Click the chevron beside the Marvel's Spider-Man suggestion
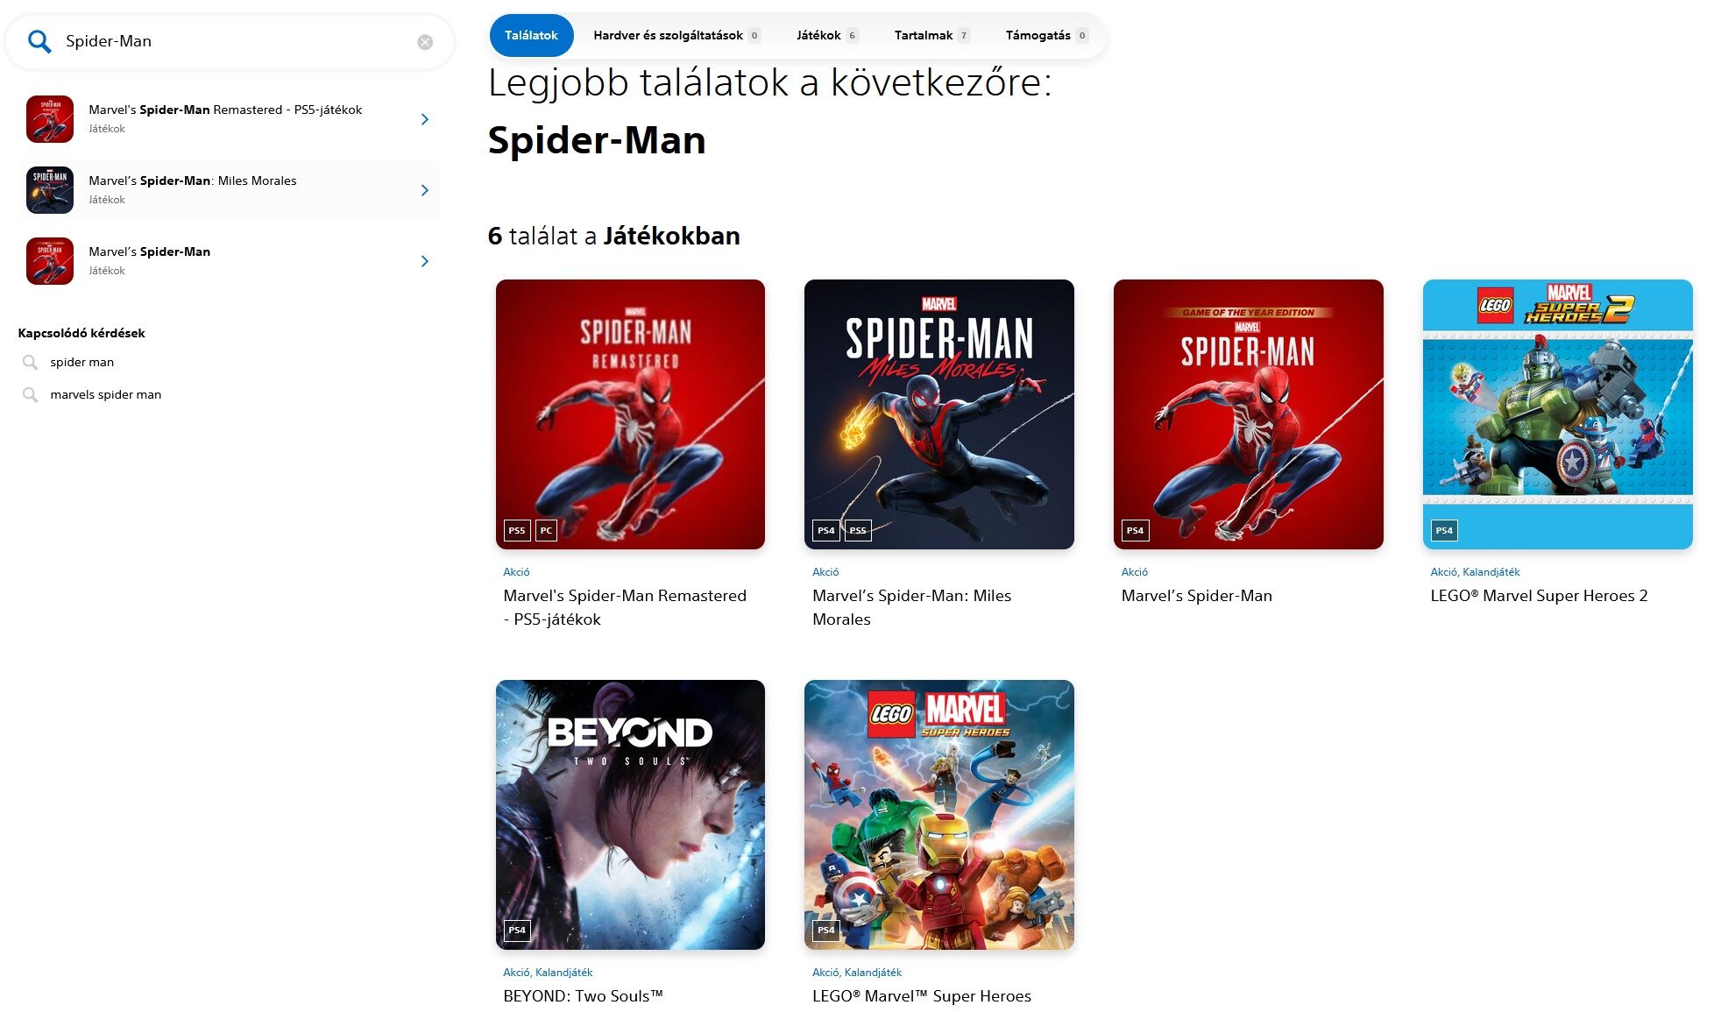 [425, 261]
